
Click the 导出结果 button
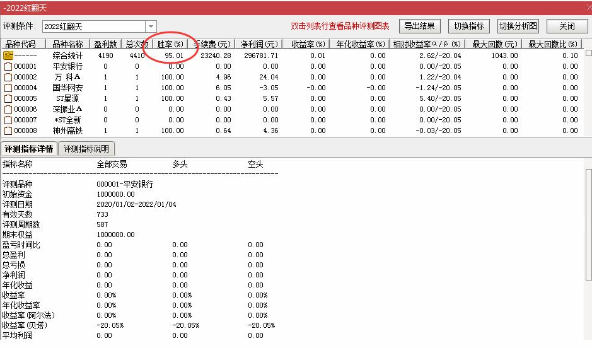pyautogui.click(x=419, y=26)
